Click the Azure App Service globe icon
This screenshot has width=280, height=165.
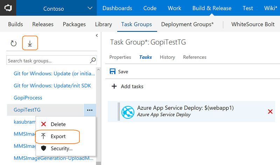(128, 112)
